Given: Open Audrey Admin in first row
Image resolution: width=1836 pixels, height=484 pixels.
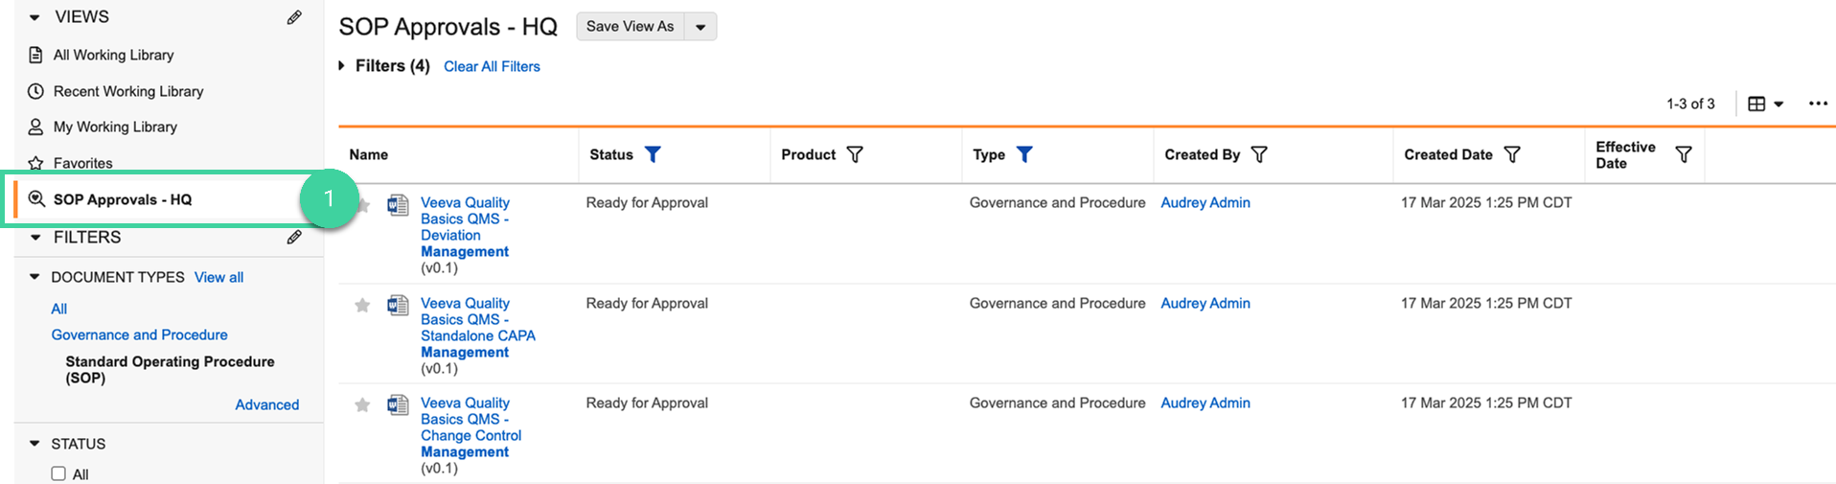Looking at the screenshot, I should tap(1205, 202).
